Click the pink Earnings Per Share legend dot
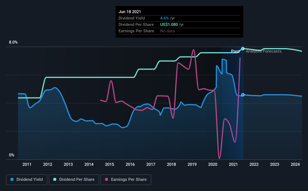This screenshot has height=191, width=308. pos(107,180)
